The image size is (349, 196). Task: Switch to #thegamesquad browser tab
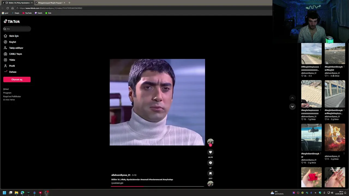point(50,3)
